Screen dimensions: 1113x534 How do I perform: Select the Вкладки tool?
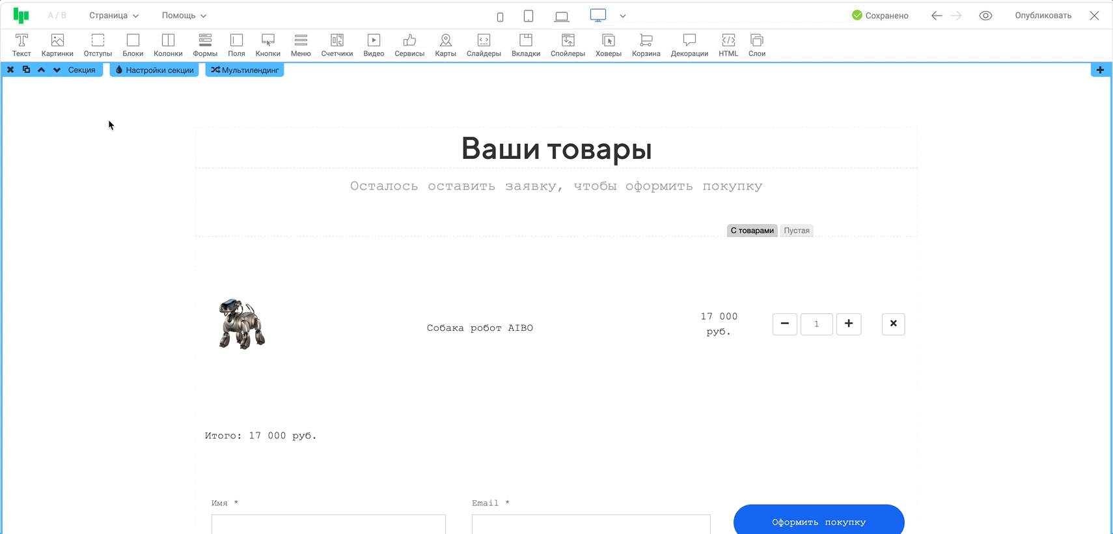click(526, 45)
